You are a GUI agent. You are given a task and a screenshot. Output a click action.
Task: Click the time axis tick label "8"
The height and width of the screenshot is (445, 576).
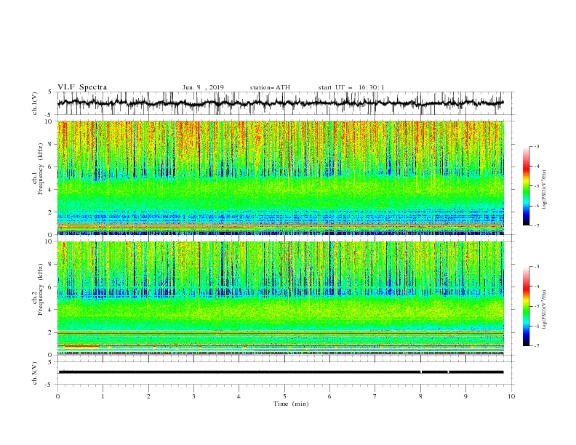(x=420, y=396)
